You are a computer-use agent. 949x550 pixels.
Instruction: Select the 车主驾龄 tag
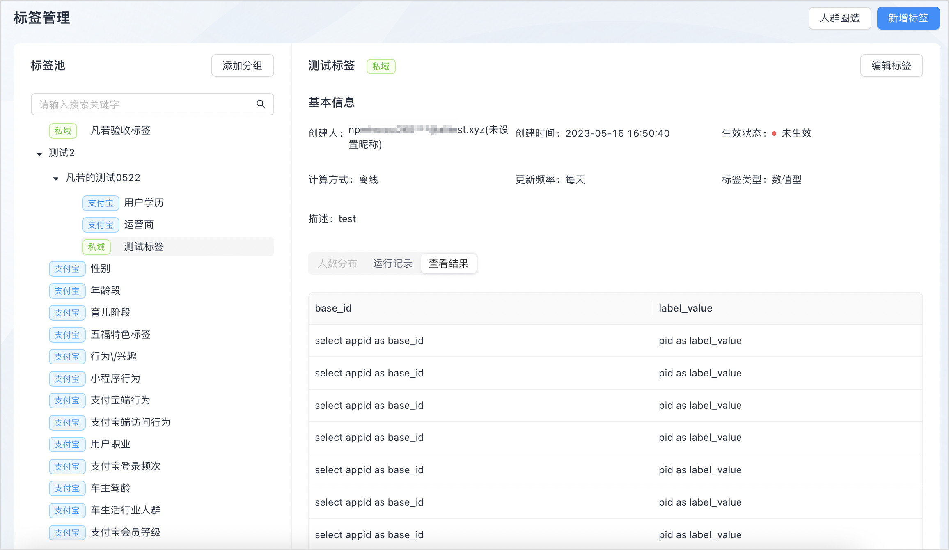pyautogui.click(x=110, y=488)
